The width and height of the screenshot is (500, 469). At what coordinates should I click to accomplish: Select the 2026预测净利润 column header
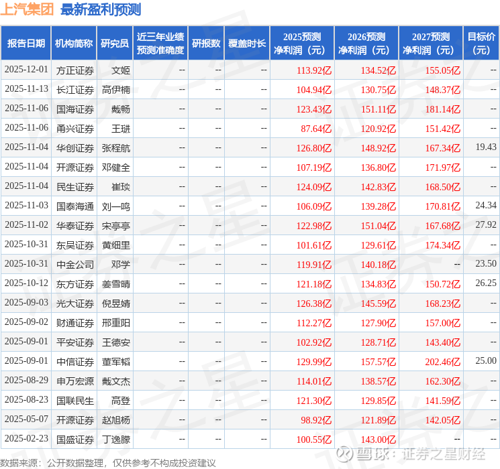(x=366, y=44)
